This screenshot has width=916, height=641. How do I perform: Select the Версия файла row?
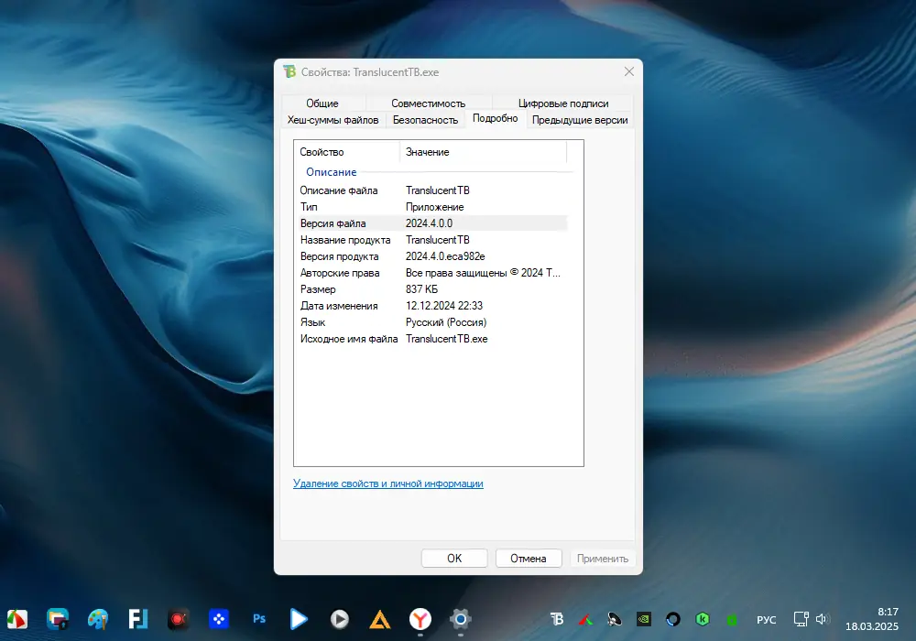pyautogui.click(x=431, y=223)
